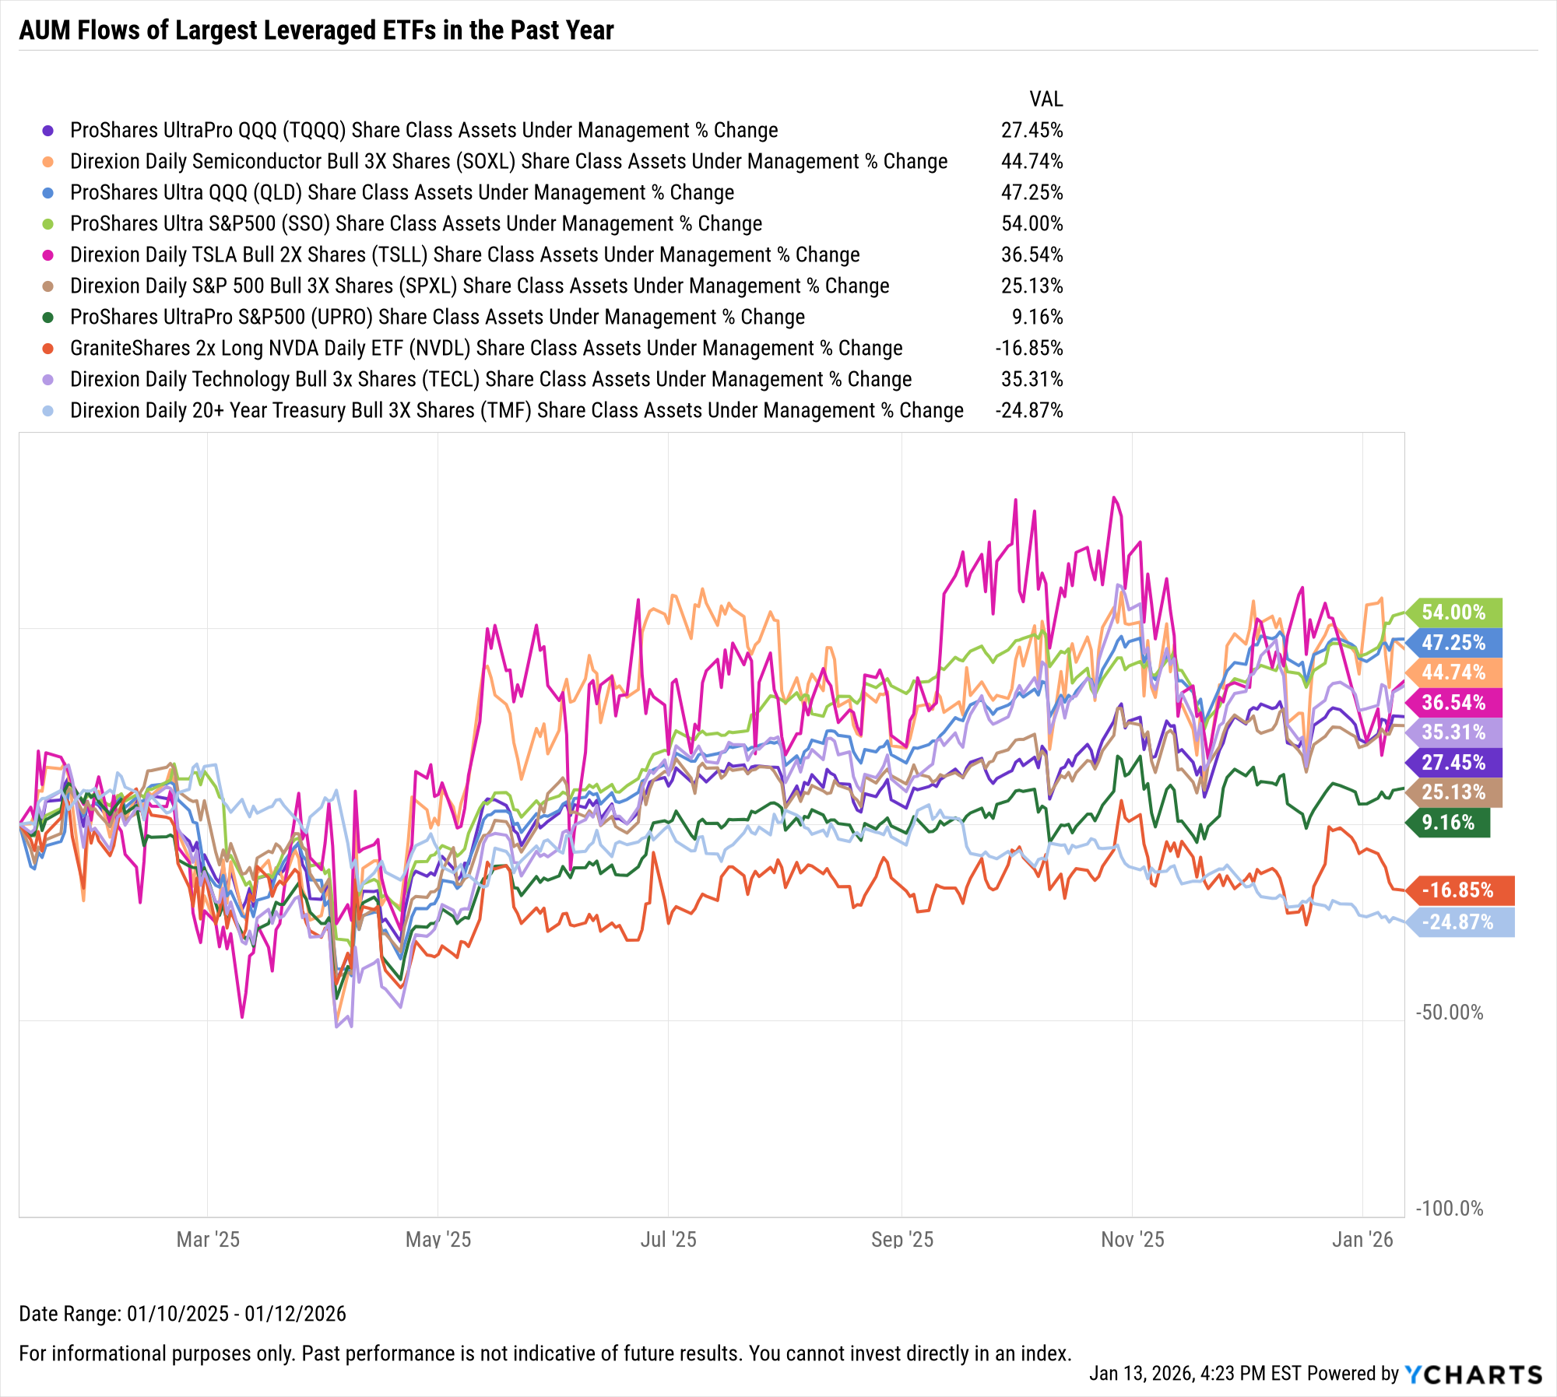Click the green 54.00% end-value tag
This screenshot has width=1557, height=1397.
coord(1453,613)
